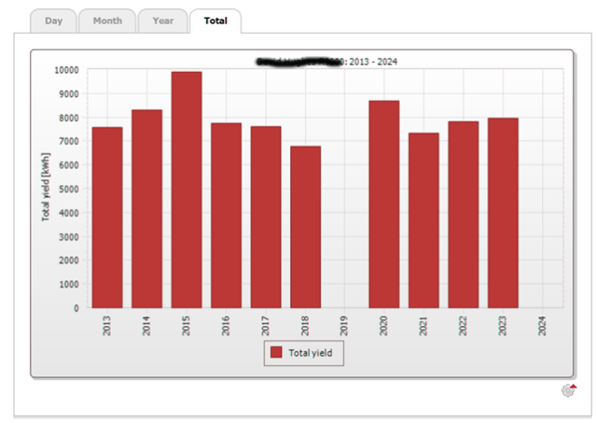Click the tallest bar for 2015

pyautogui.click(x=187, y=190)
